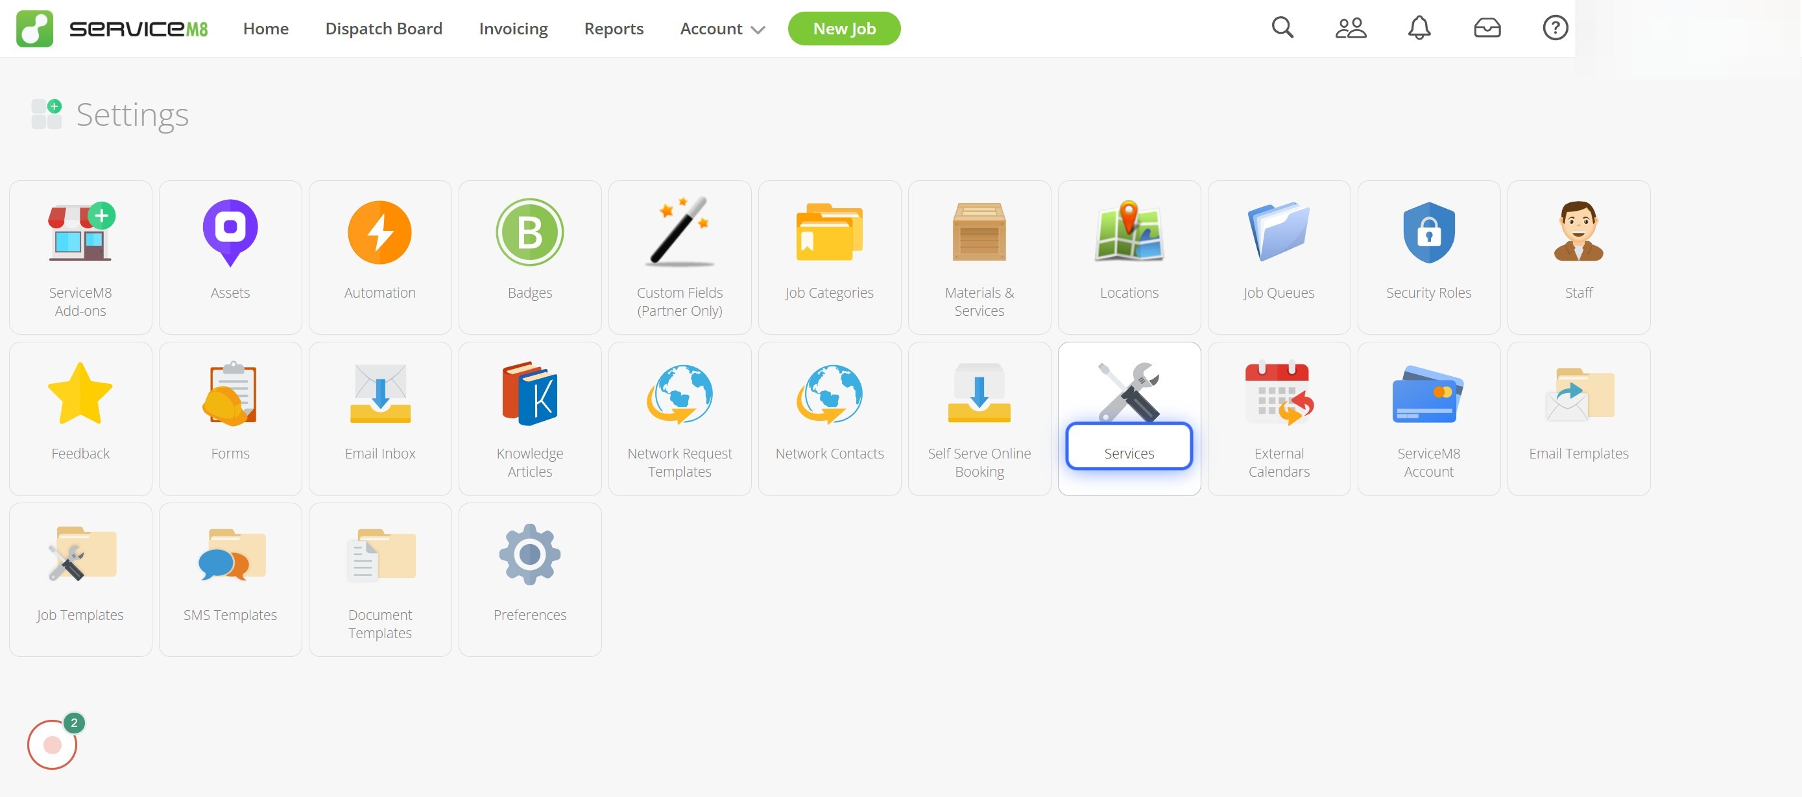Image resolution: width=1802 pixels, height=797 pixels.
Task: Open Network Contacts globe tile
Action: click(x=829, y=418)
